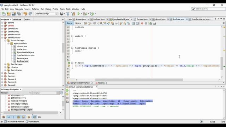
Task: Select Source view button
Action: click(70, 23)
